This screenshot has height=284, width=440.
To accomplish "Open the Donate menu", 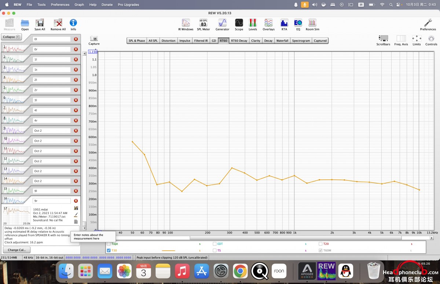I will coord(107,5).
